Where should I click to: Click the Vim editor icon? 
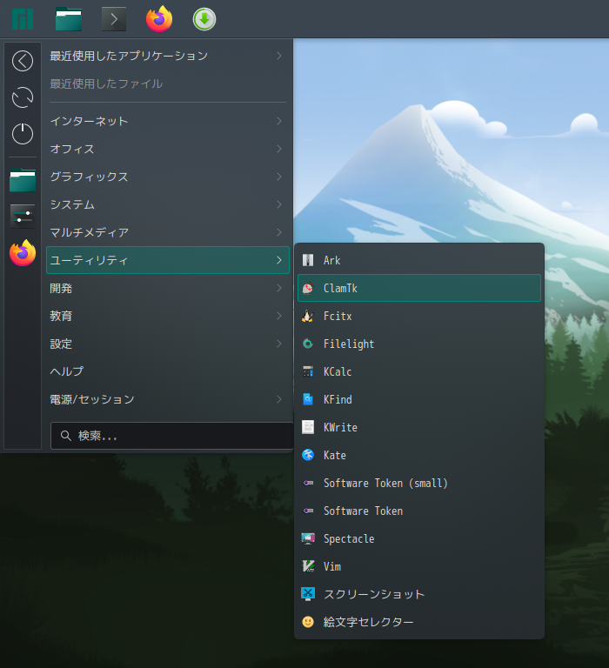coord(308,566)
